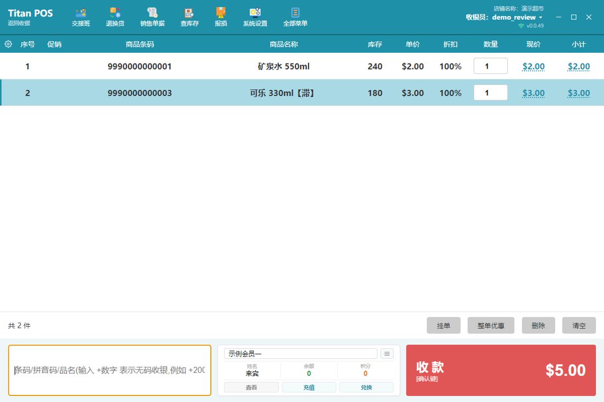The width and height of the screenshot is (604, 402).
Task: Click the v0.0.49 version label
Action: pyautogui.click(x=535, y=26)
